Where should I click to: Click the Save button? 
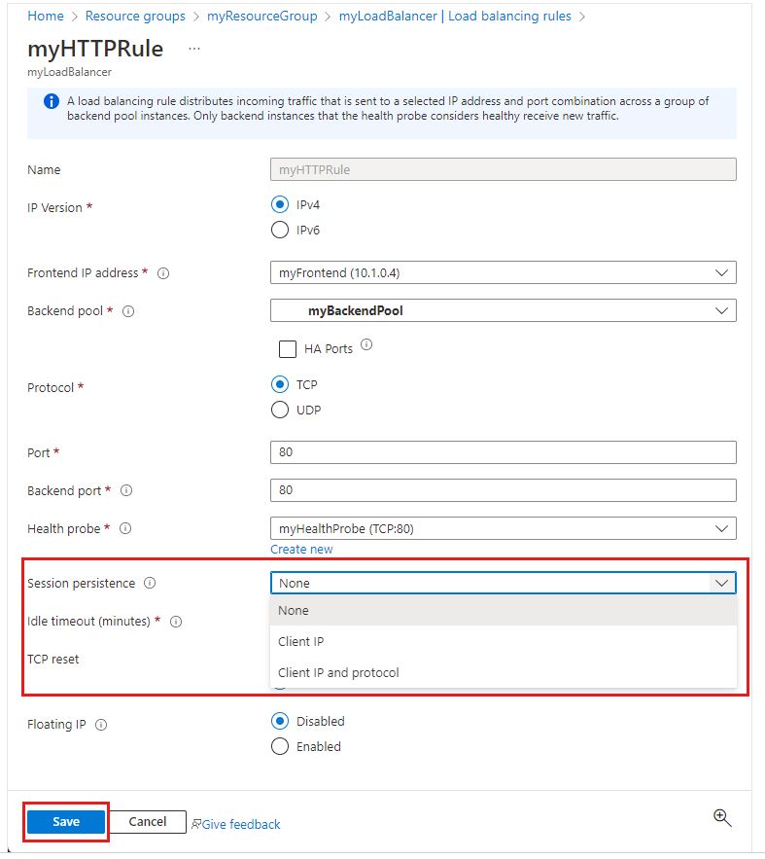[x=66, y=822]
